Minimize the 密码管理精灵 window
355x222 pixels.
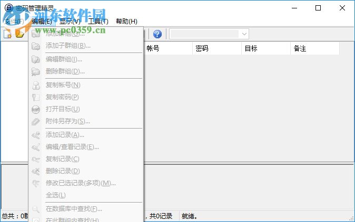click(x=294, y=8)
